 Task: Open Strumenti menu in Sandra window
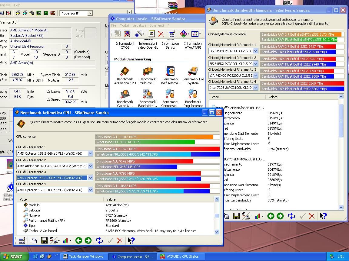coord(157,25)
